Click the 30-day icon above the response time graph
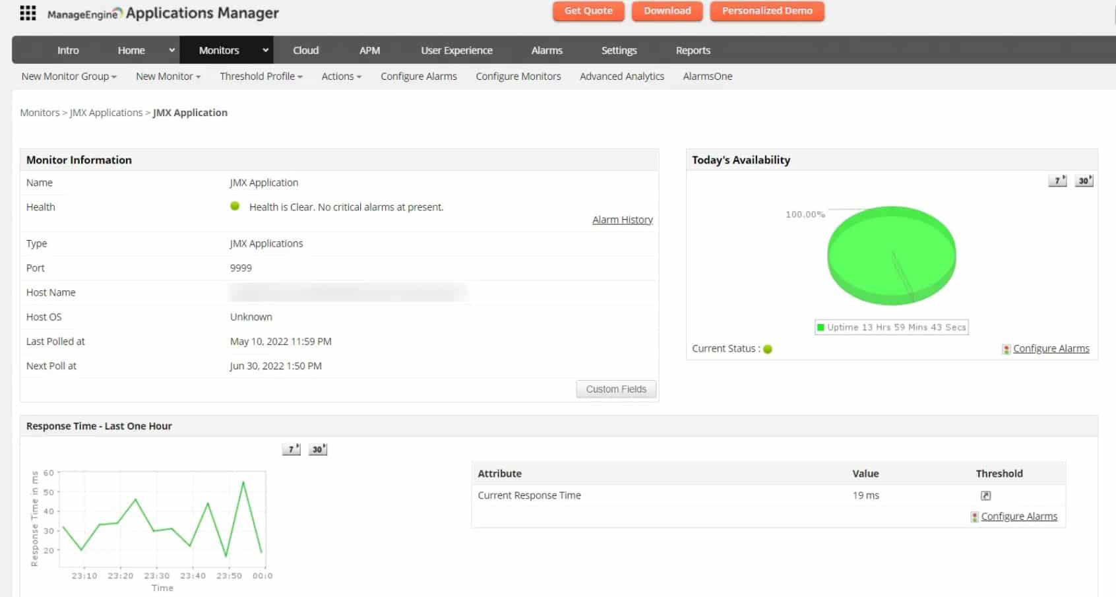The image size is (1116, 597). (x=317, y=449)
